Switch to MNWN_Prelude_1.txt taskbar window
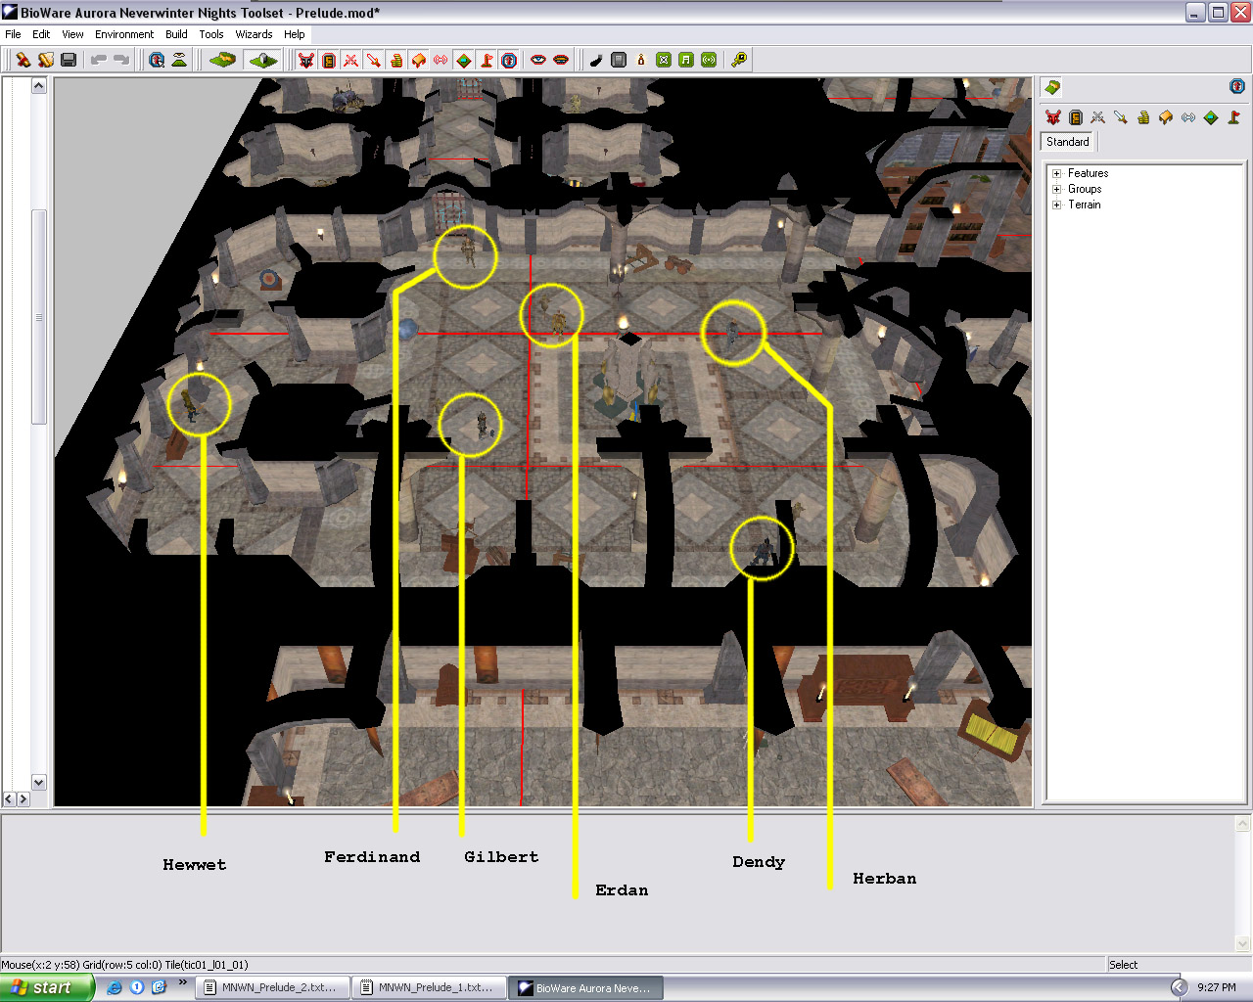 [x=428, y=987]
